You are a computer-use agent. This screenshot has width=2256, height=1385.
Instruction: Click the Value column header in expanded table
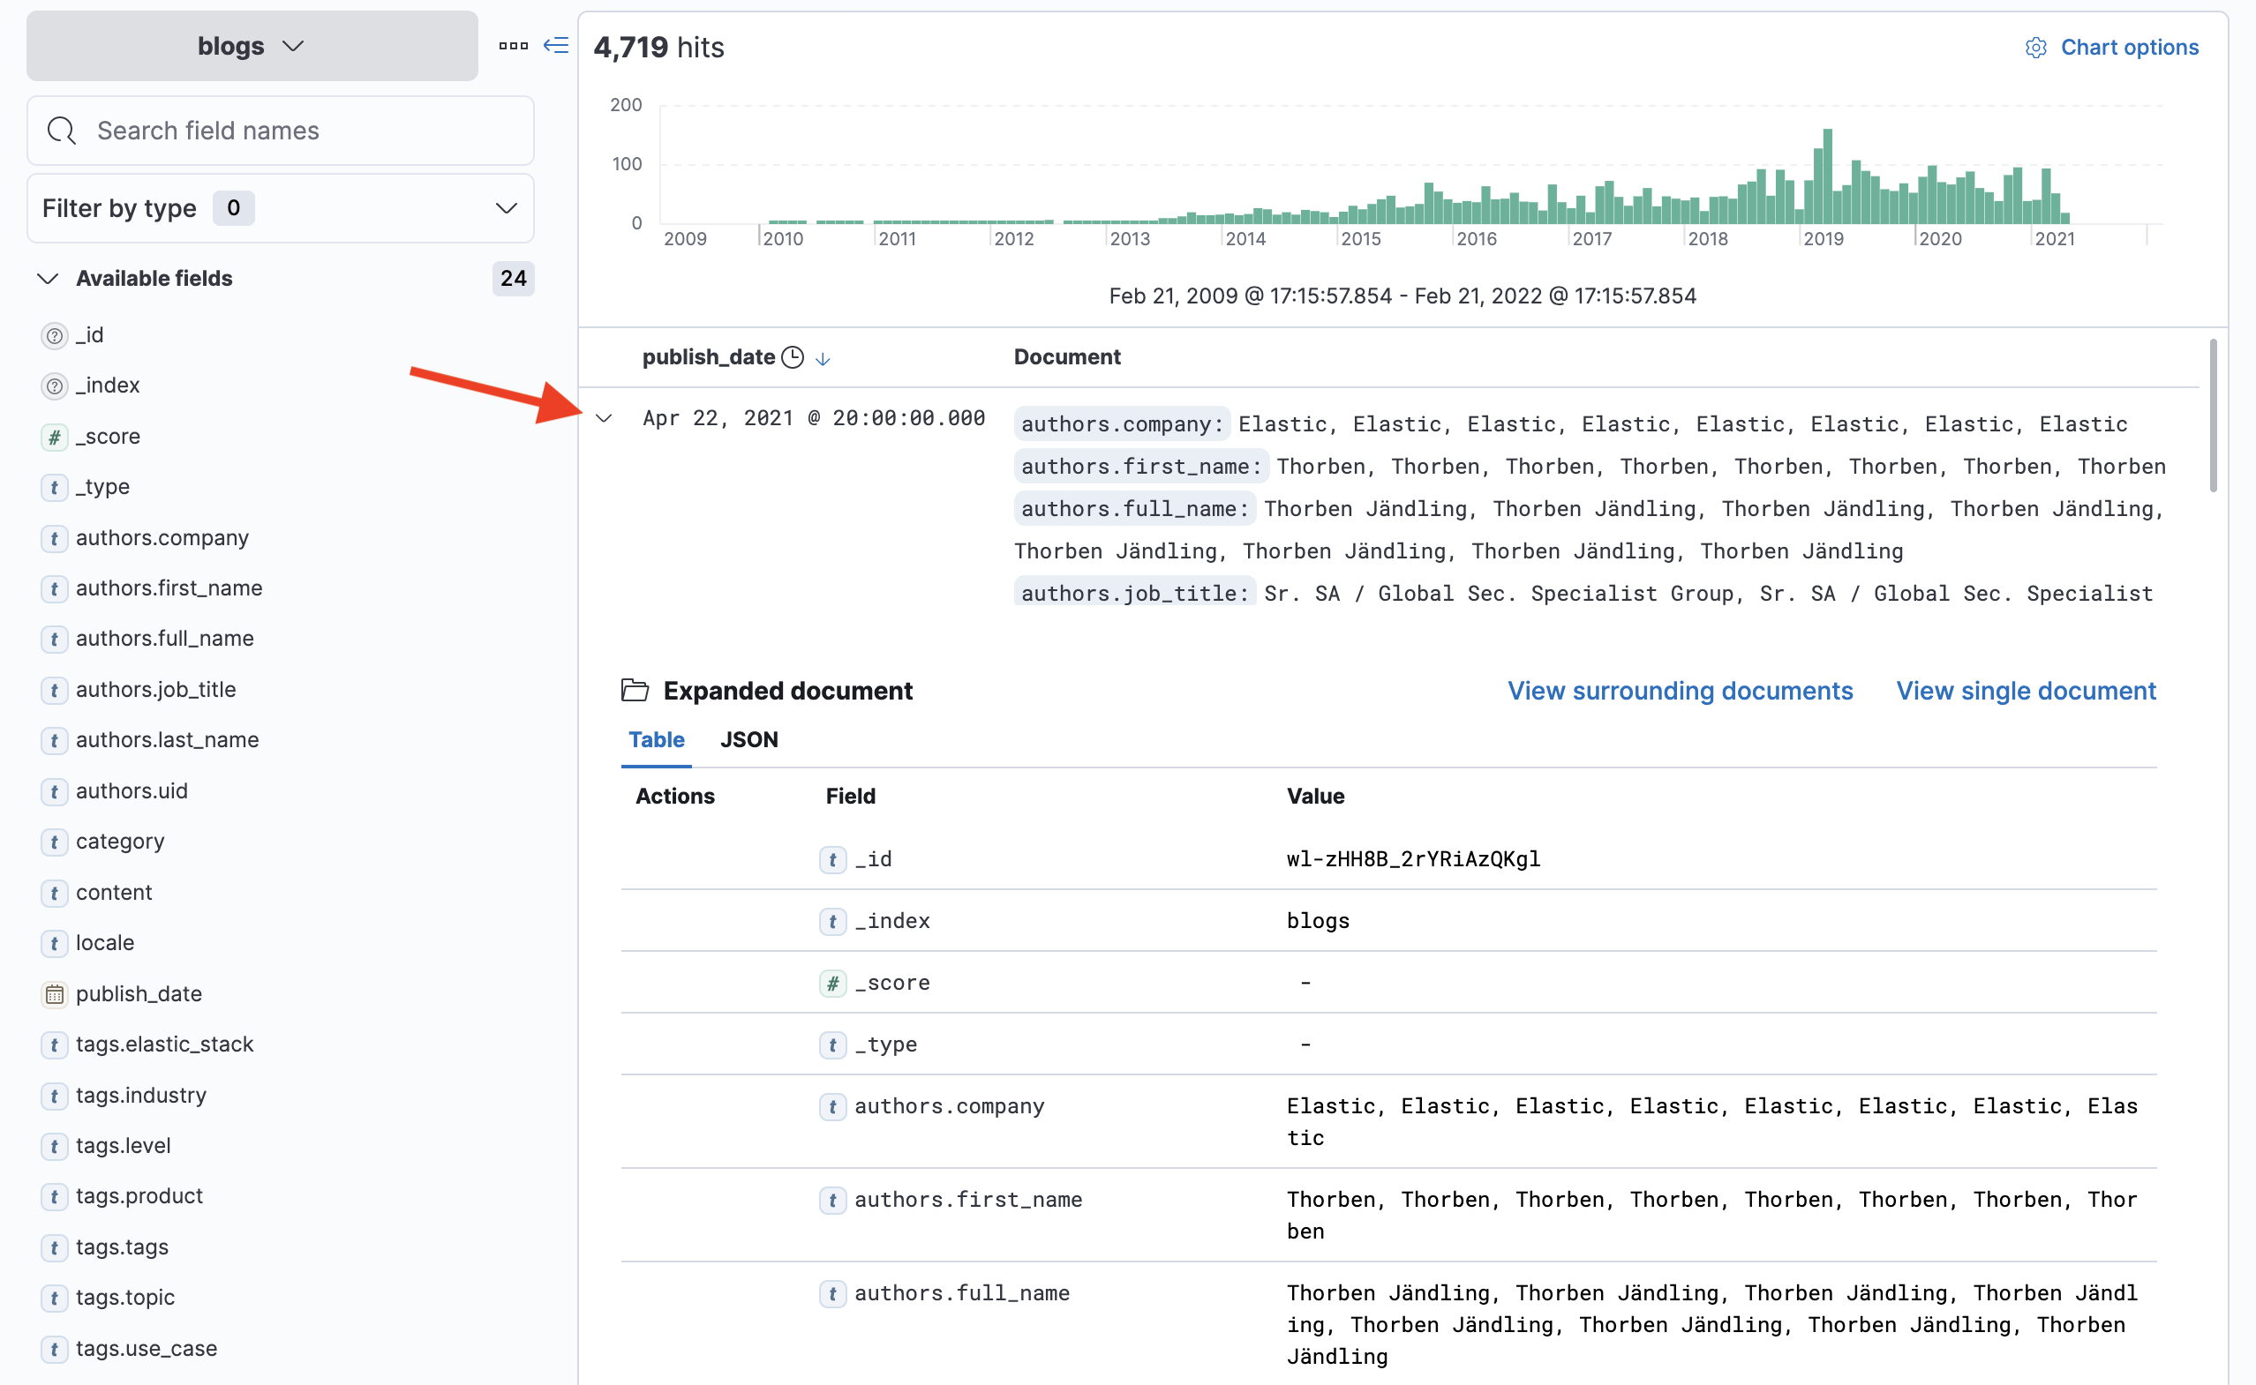click(1316, 796)
